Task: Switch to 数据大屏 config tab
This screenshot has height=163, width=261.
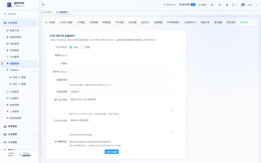Action: [x=205, y=22]
